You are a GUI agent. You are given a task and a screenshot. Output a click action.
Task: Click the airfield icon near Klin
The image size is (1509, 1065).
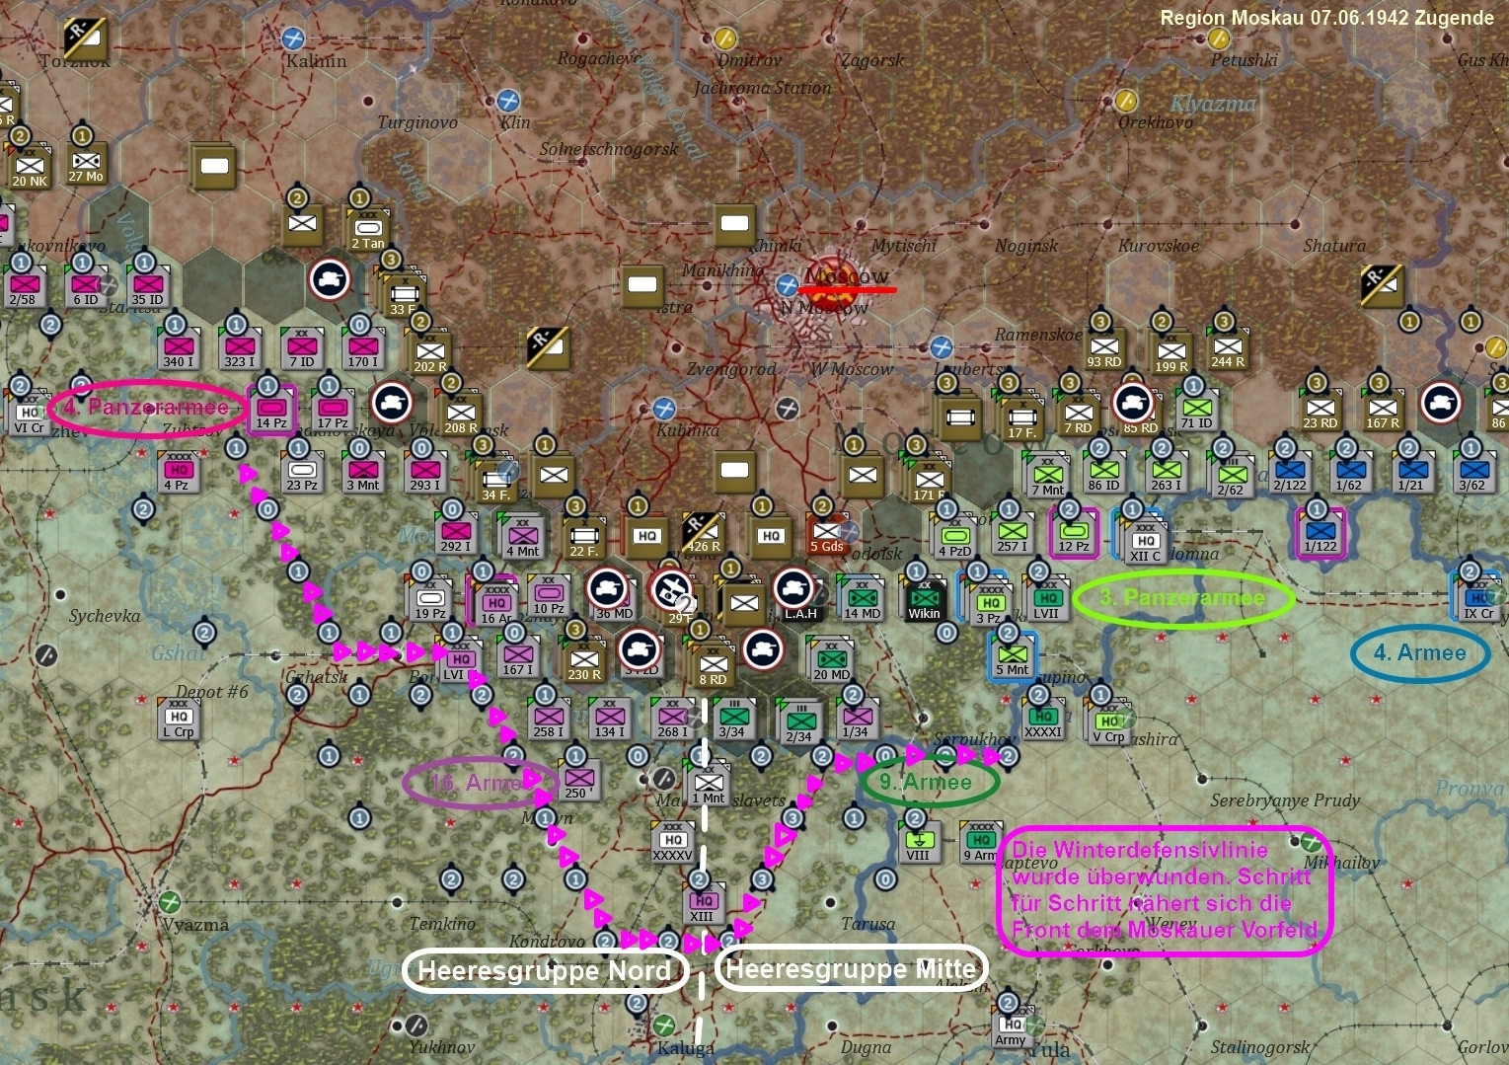[x=507, y=101]
